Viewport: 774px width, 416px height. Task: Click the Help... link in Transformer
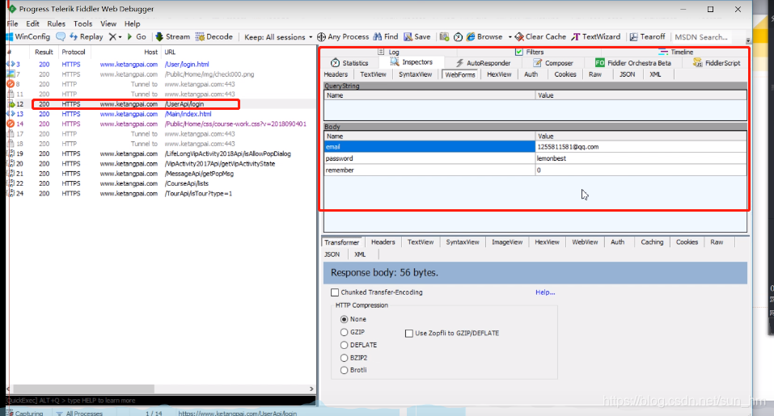click(x=545, y=292)
